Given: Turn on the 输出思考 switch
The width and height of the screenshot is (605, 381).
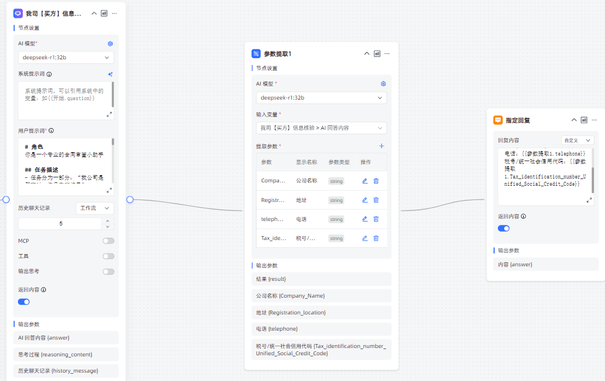Looking at the screenshot, I should [x=108, y=271].
